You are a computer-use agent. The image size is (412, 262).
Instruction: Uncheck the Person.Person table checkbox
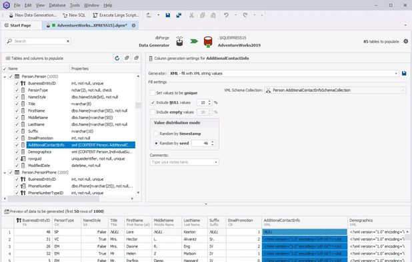(x=11, y=76)
